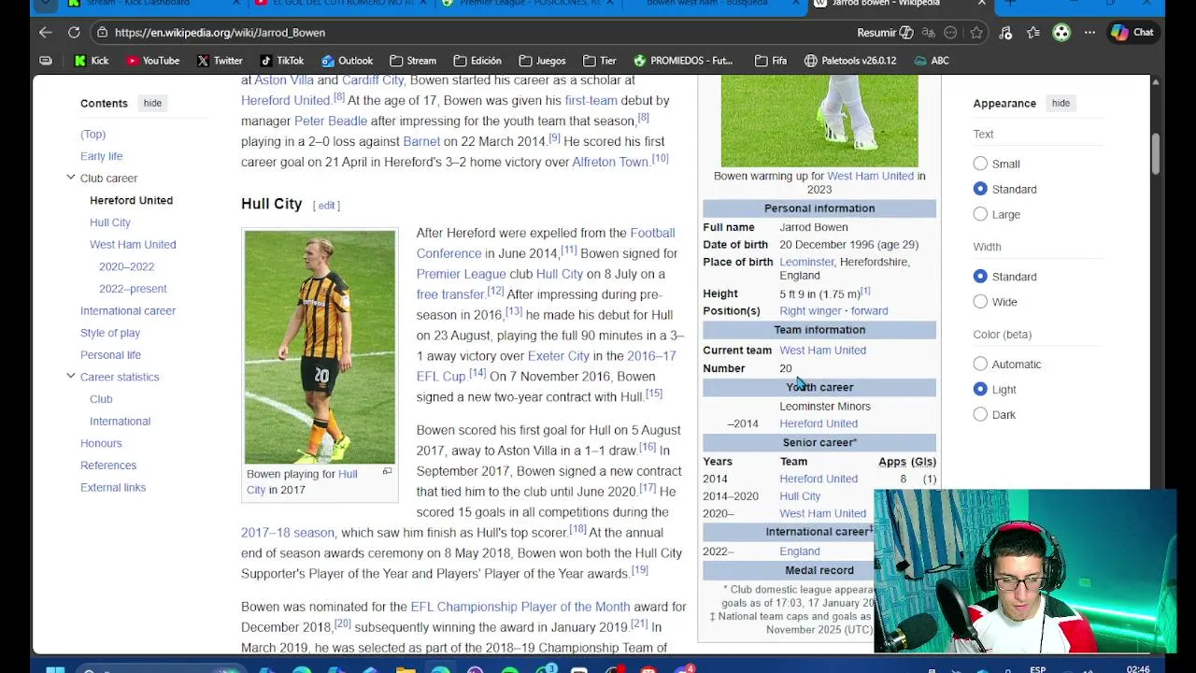Viewport: 1196px width, 673px height.
Task: Open the ABC bookmark
Action: tap(932, 61)
